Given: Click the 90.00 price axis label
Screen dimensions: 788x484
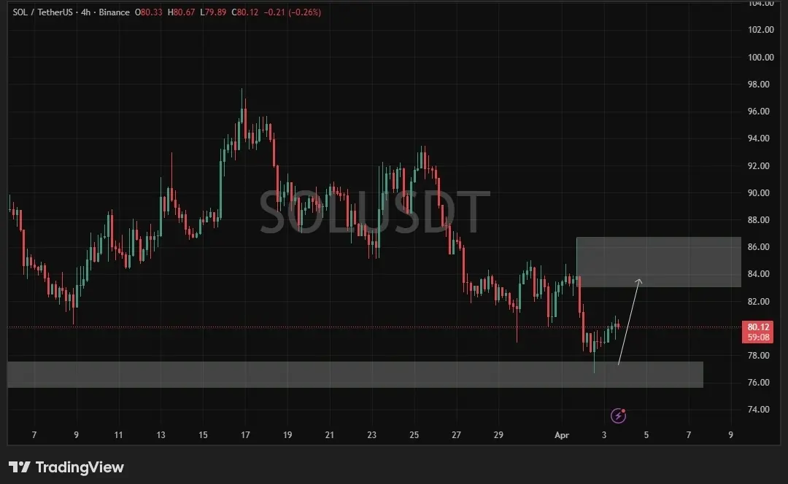Looking at the screenshot, I should point(759,192).
